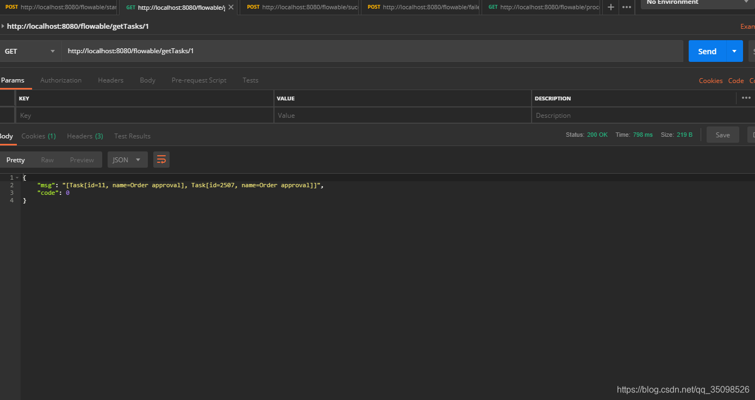The width and height of the screenshot is (755, 400).
Task: Click the "code": 0 response line
Action: (x=53, y=193)
